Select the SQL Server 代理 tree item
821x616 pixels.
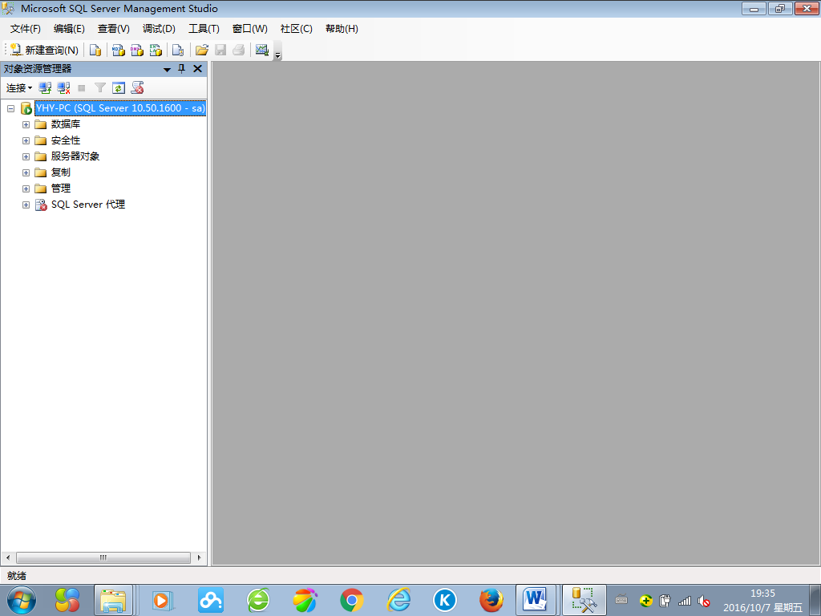coord(88,205)
